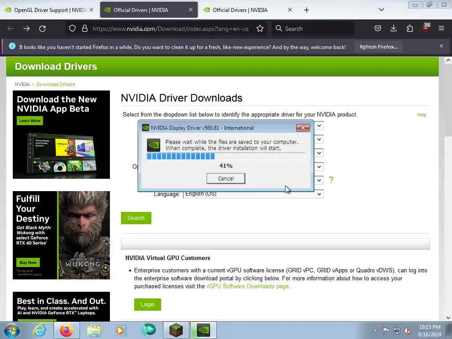The width and height of the screenshot is (452, 339).
Task: Open the Firefox hamburger application menu
Action: click(x=441, y=28)
